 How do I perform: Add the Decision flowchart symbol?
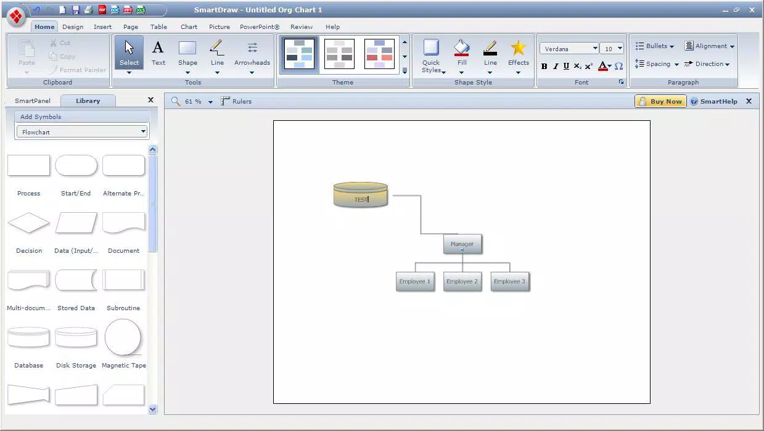pos(28,223)
